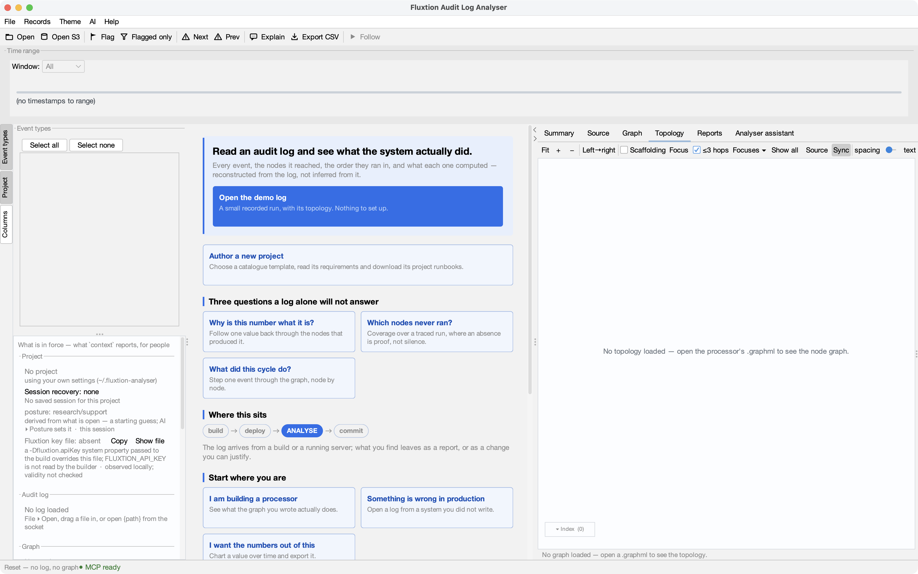The height and width of the screenshot is (574, 918).
Task: Click Source button in the topology toolbar
Action: pos(816,150)
